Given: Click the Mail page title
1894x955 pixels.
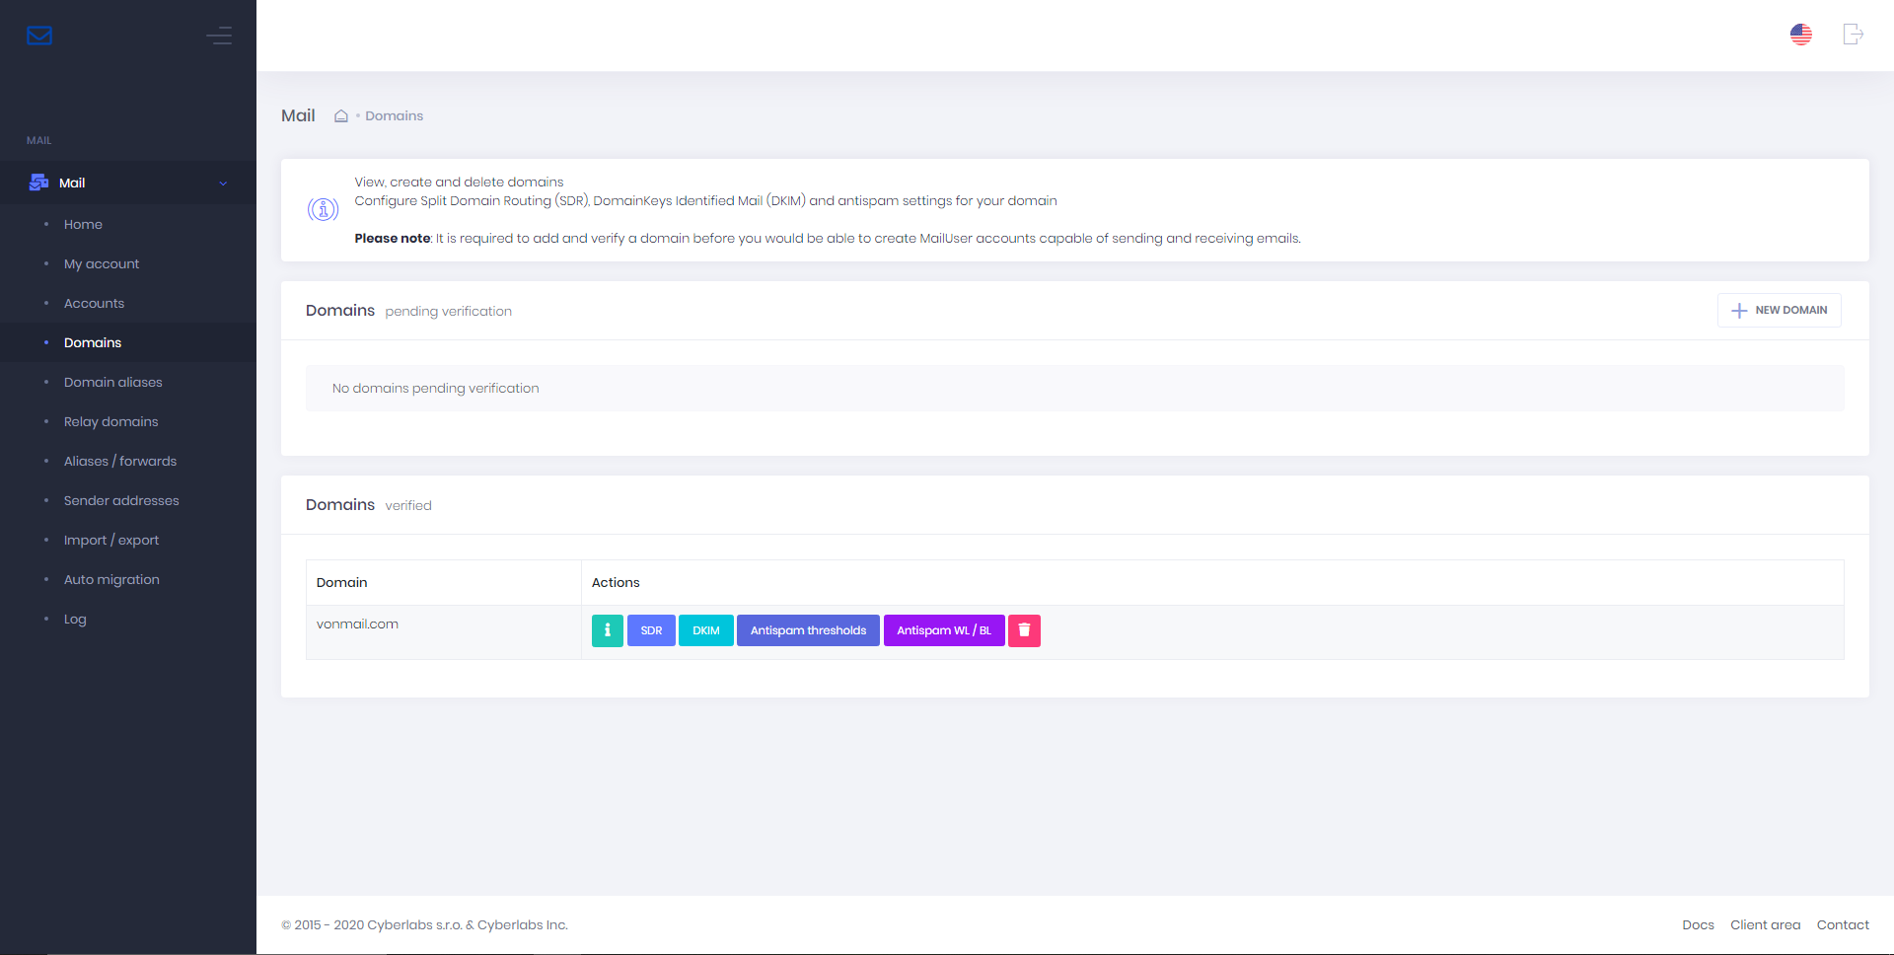Looking at the screenshot, I should coord(298,115).
